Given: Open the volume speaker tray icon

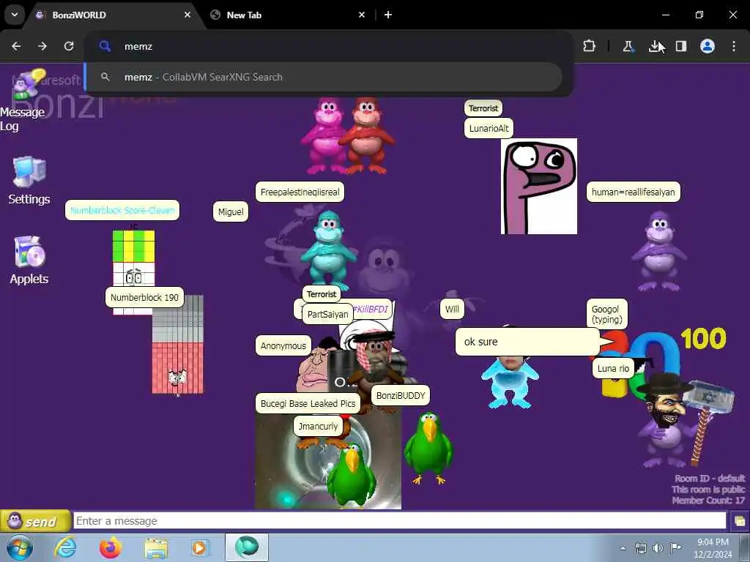Looking at the screenshot, I should tap(658, 548).
